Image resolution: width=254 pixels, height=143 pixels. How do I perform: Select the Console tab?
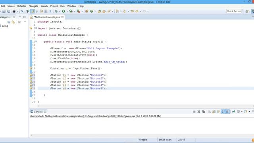tap(38, 112)
